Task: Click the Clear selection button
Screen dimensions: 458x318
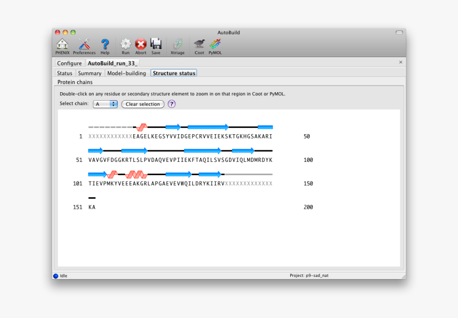Action: pyautogui.click(x=143, y=104)
